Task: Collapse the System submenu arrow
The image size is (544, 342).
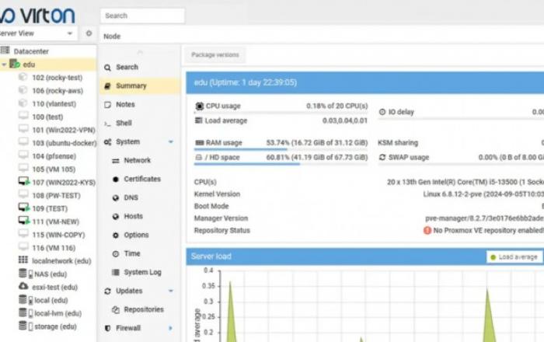Action: [171, 142]
